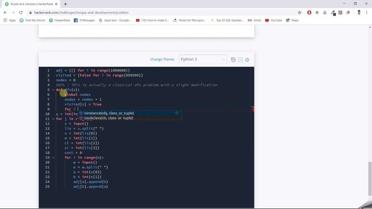Open Chrome menu three dots

[x=367, y=13]
